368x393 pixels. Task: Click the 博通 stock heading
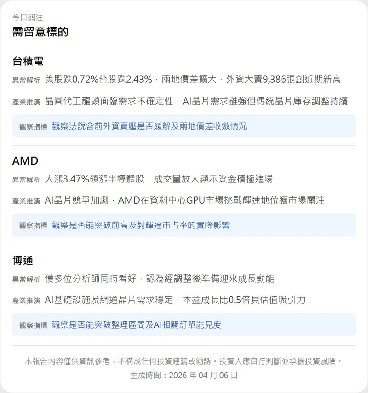click(x=23, y=260)
